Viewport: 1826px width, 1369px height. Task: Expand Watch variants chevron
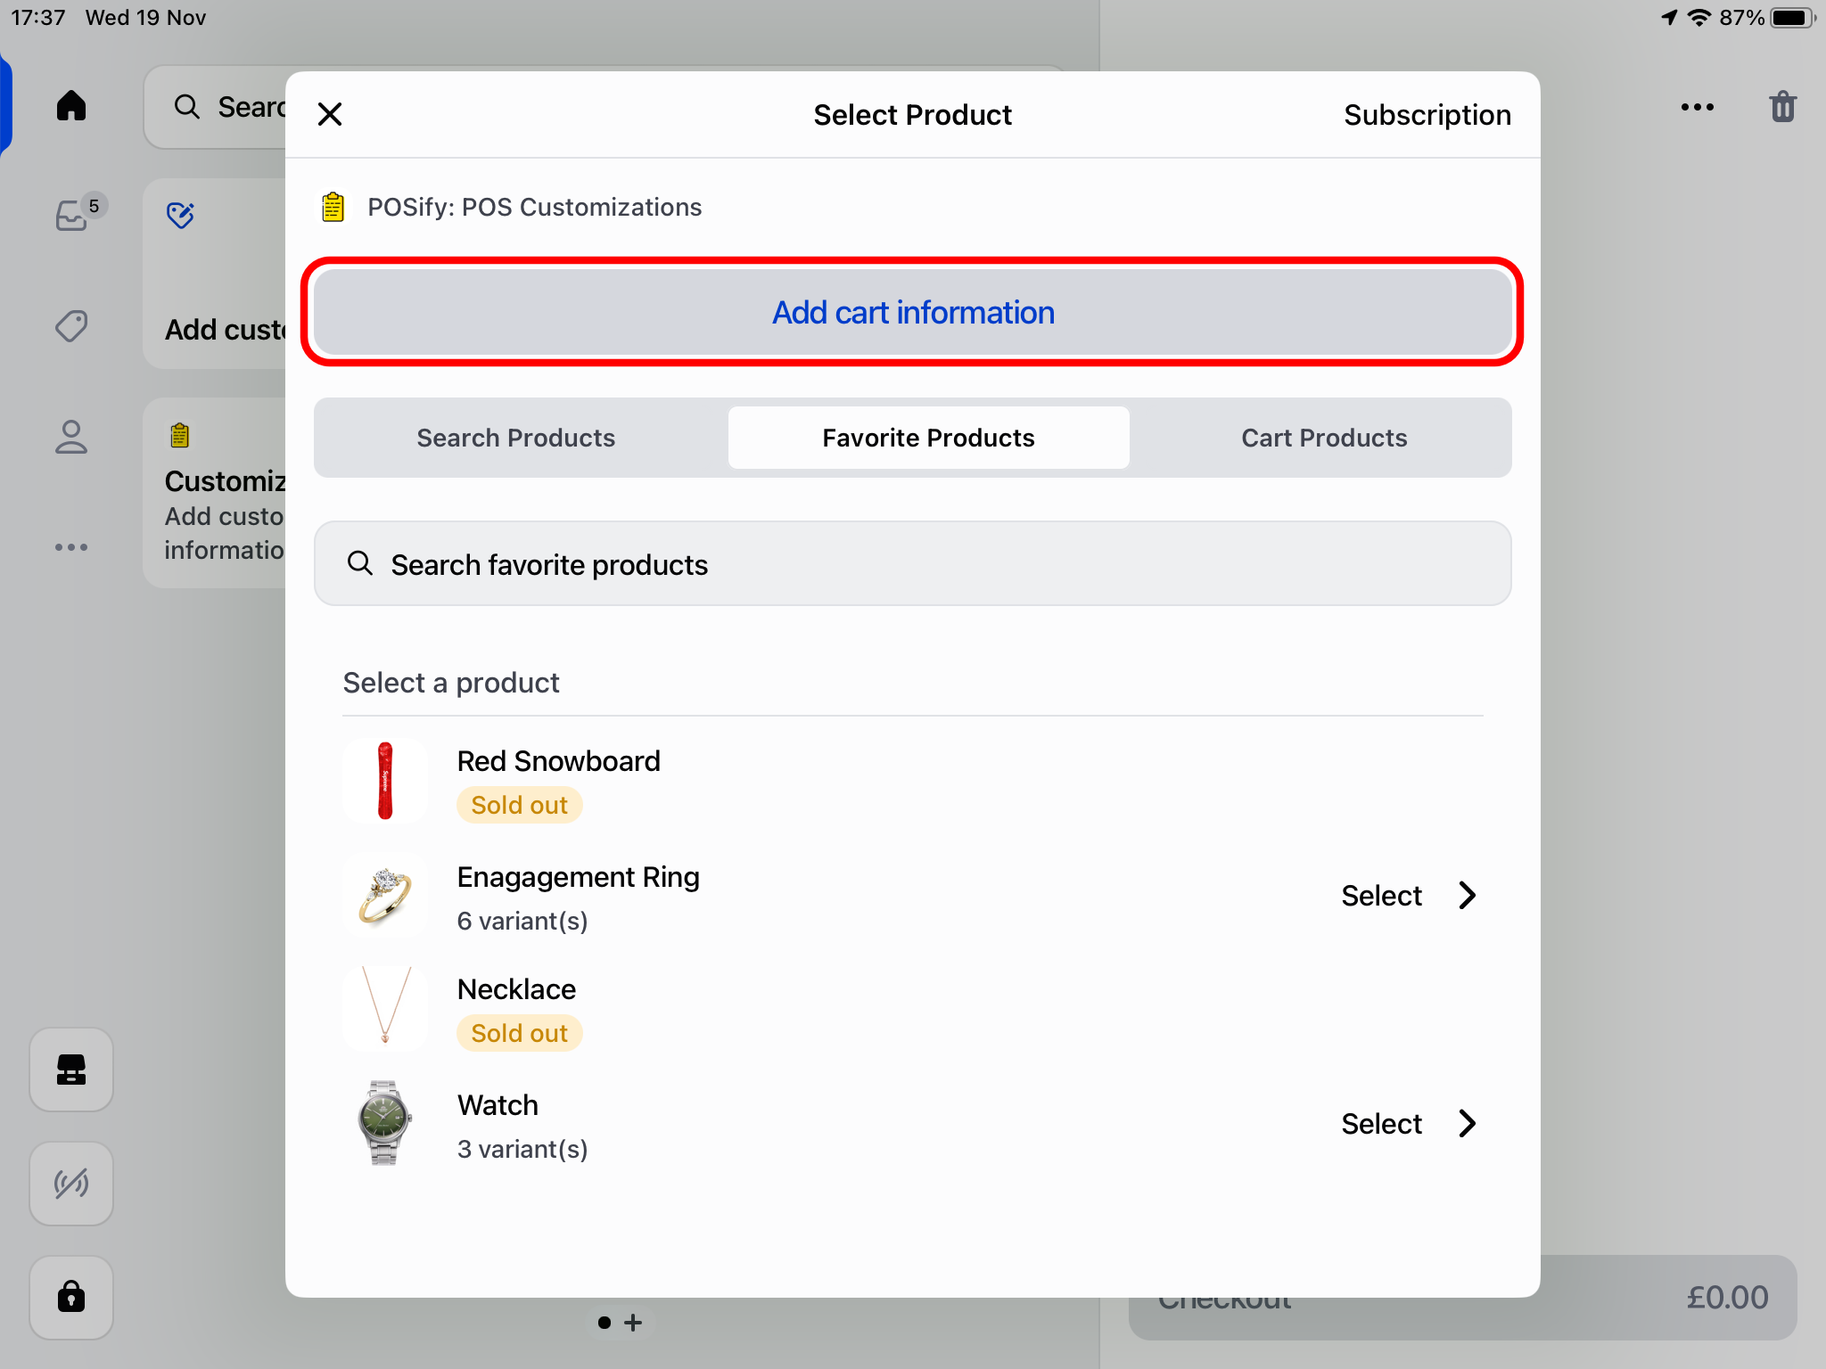click(x=1468, y=1123)
